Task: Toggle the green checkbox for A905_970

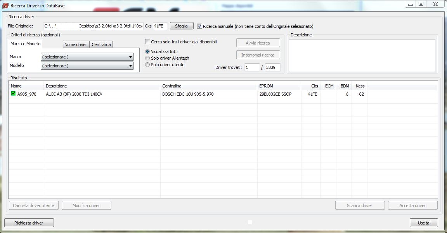Action: 13,94
